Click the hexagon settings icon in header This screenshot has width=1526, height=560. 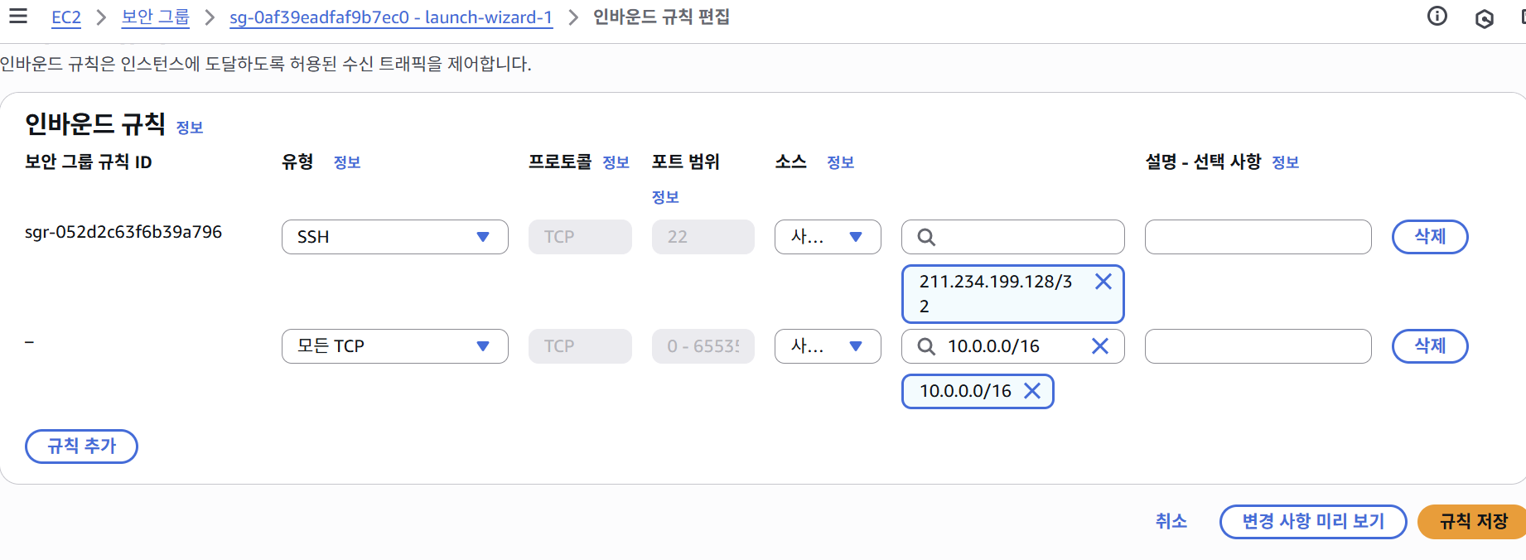click(x=1484, y=18)
